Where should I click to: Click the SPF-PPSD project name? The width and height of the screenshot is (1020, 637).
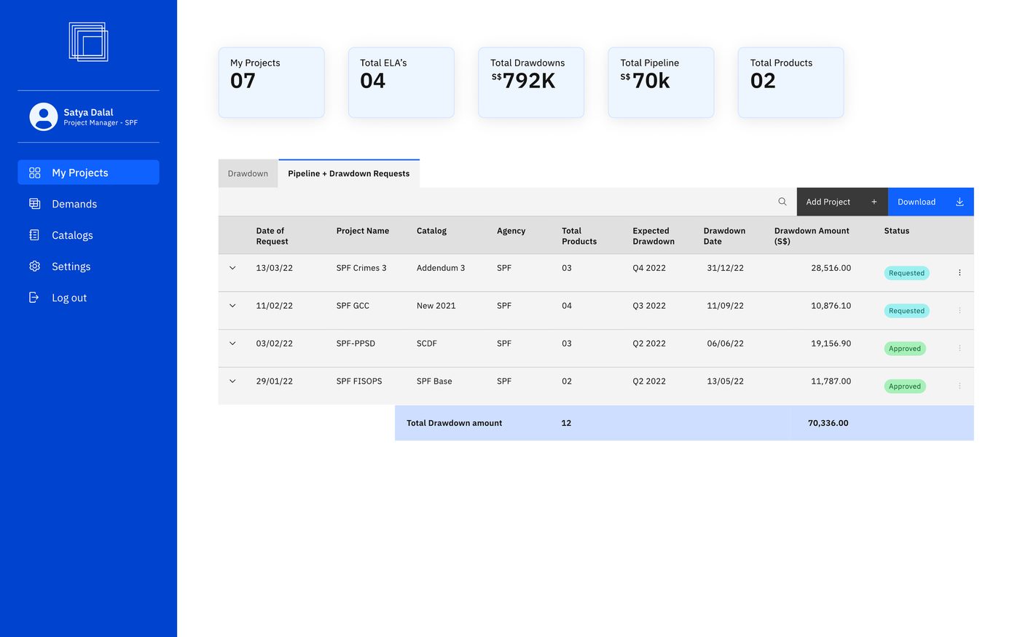pyautogui.click(x=356, y=344)
